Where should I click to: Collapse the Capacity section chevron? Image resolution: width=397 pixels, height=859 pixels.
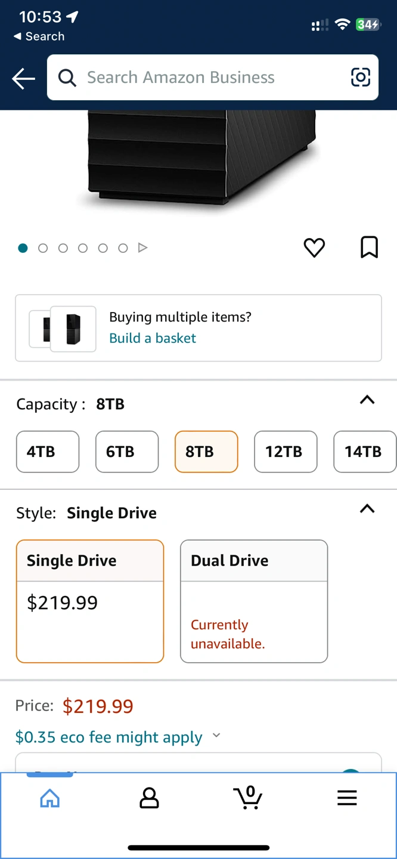pos(367,400)
